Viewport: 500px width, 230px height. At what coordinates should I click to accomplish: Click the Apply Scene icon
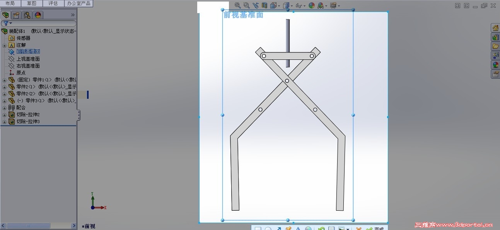click(321, 5)
